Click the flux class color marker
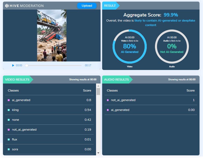203x158 pixels. point(9,140)
